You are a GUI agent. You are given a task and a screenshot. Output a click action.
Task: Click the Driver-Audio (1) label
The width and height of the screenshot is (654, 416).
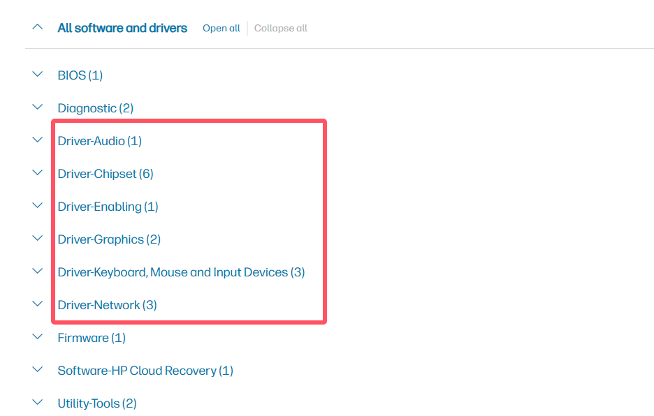click(x=99, y=141)
